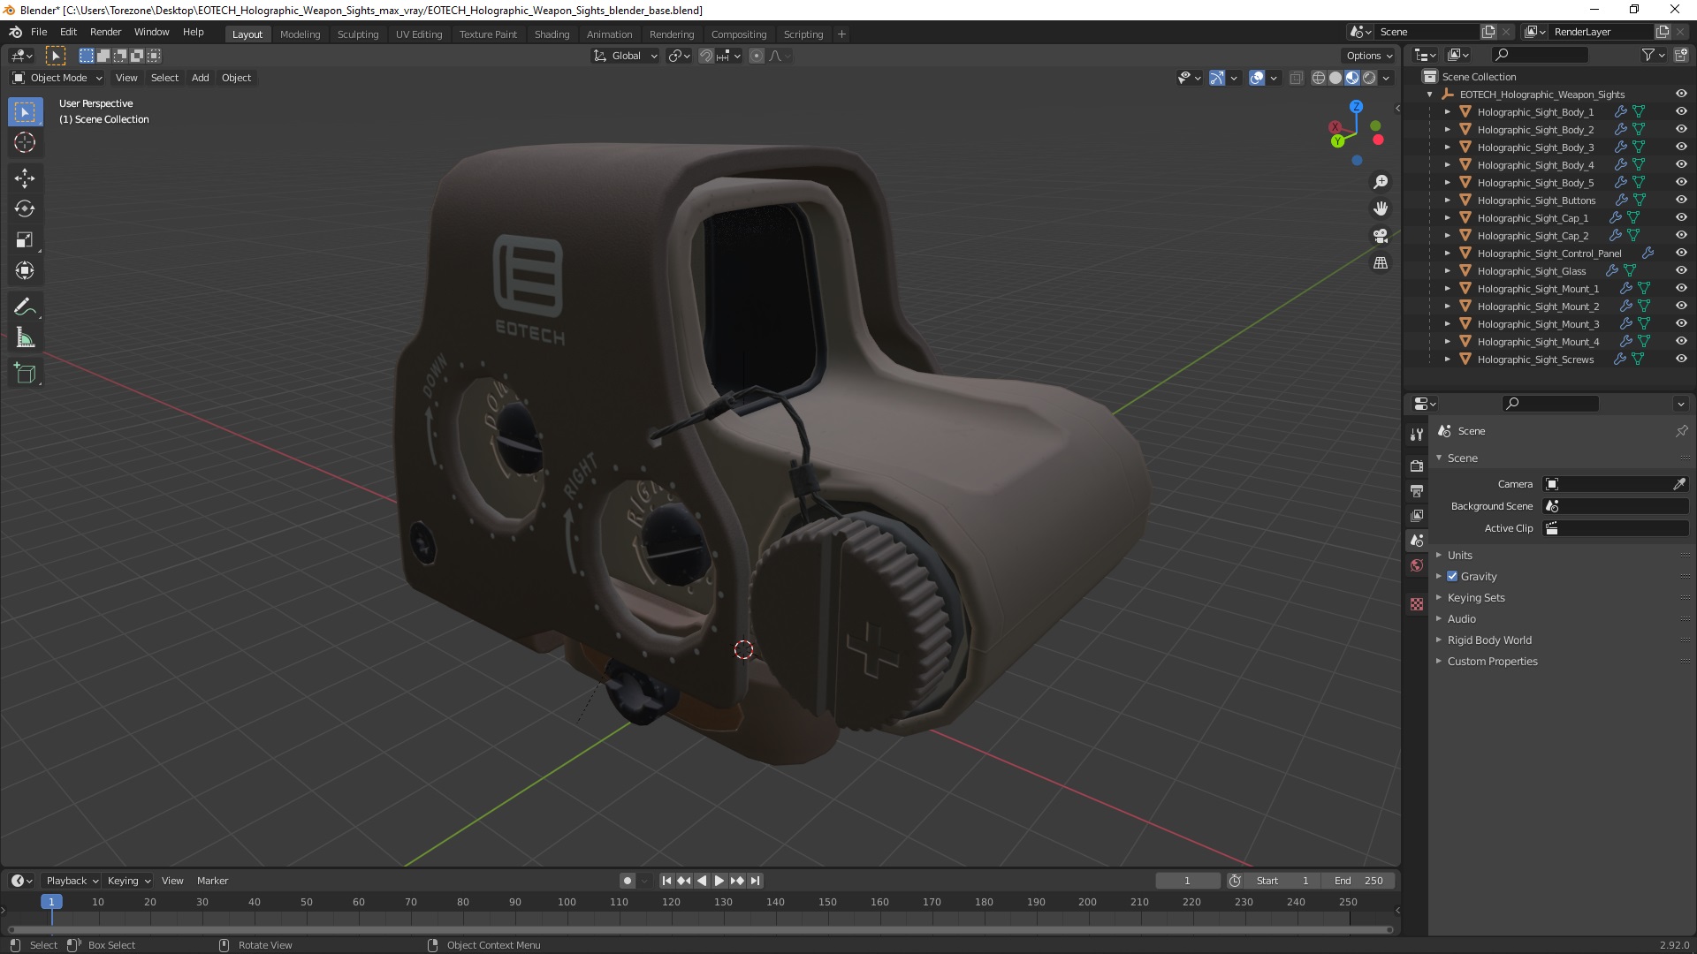Toggle camera view icon
Image resolution: width=1697 pixels, height=954 pixels.
(x=1381, y=236)
